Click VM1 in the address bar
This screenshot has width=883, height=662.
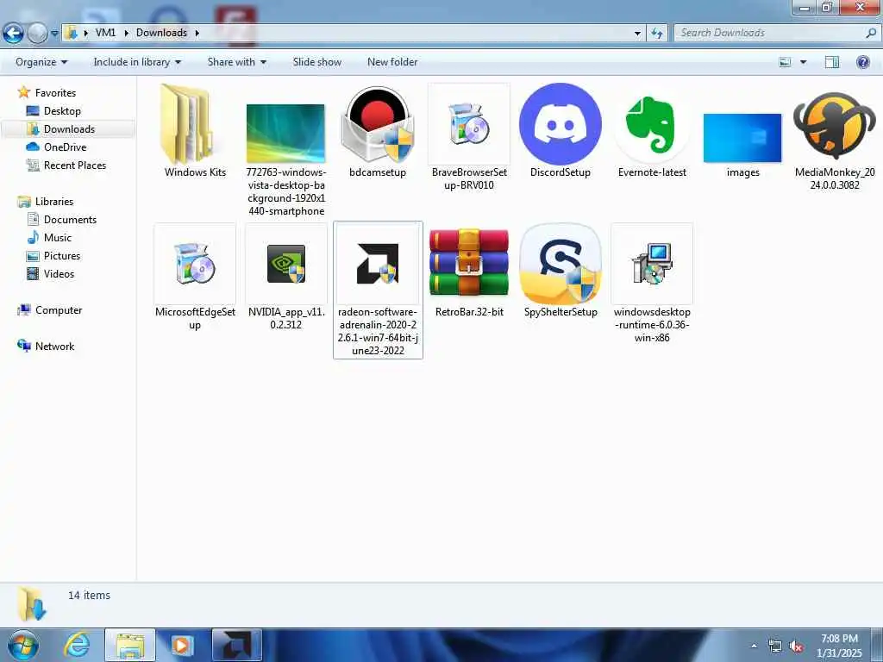pos(105,33)
